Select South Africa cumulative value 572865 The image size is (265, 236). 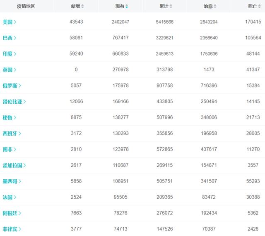pyautogui.click(x=165, y=149)
